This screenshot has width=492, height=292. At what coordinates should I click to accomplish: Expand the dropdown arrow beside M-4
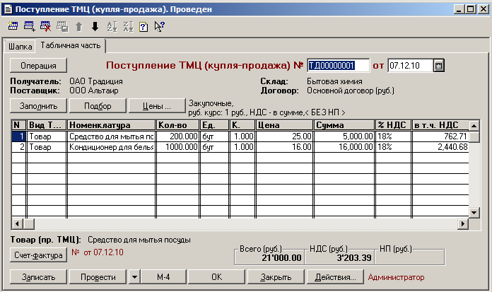pyautogui.click(x=134, y=277)
